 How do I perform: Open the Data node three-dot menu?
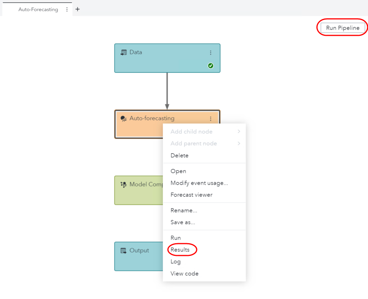click(211, 53)
